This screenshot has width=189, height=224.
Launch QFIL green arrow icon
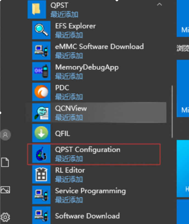coord(41,133)
